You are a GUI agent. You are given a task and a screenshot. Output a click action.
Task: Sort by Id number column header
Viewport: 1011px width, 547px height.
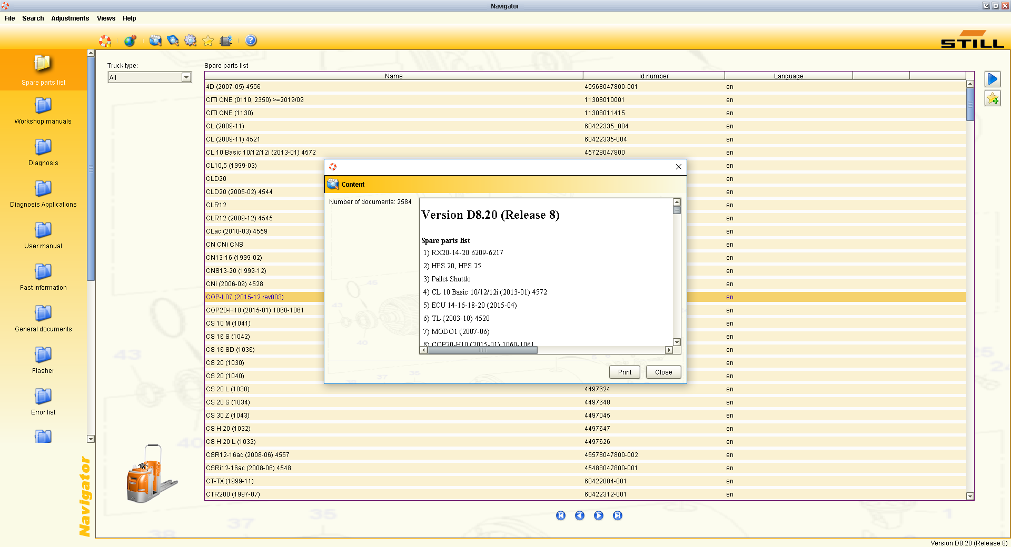[653, 76]
